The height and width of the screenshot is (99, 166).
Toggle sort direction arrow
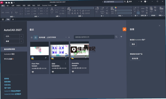point(69,37)
